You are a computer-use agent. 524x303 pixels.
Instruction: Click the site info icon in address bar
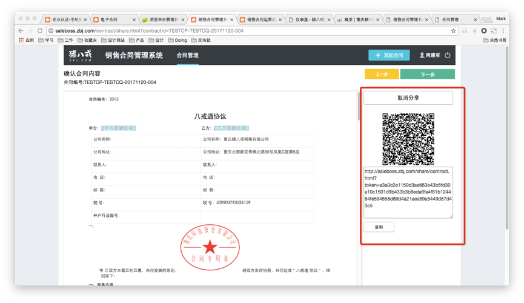pyautogui.click(x=51, y=30)
